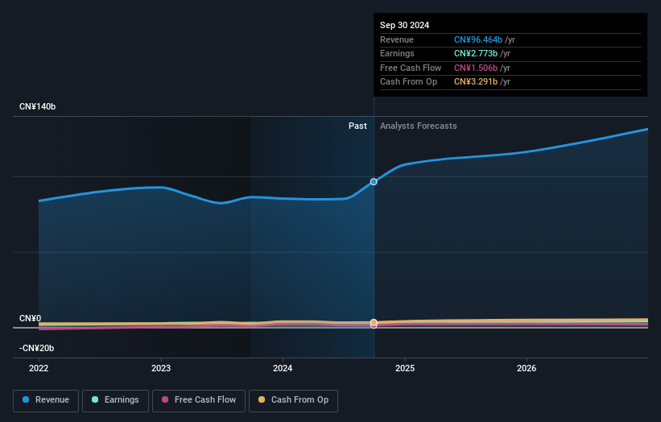Image resolution: width=661 pixels, height=422 pixels.
Task: Click the 2024 x-axis label
Action: (283, 368)
